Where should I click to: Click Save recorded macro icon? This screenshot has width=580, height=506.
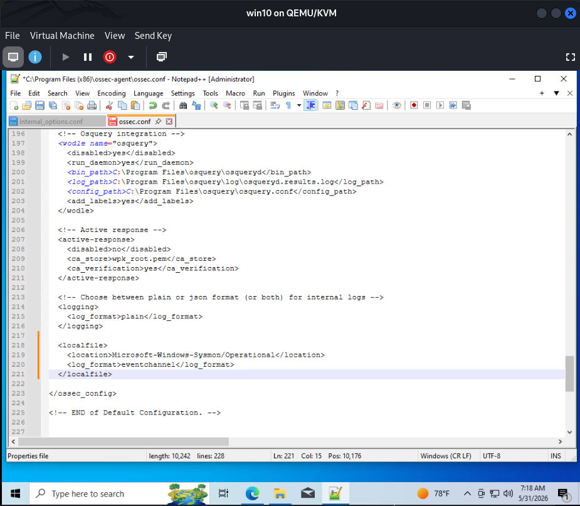467,105
